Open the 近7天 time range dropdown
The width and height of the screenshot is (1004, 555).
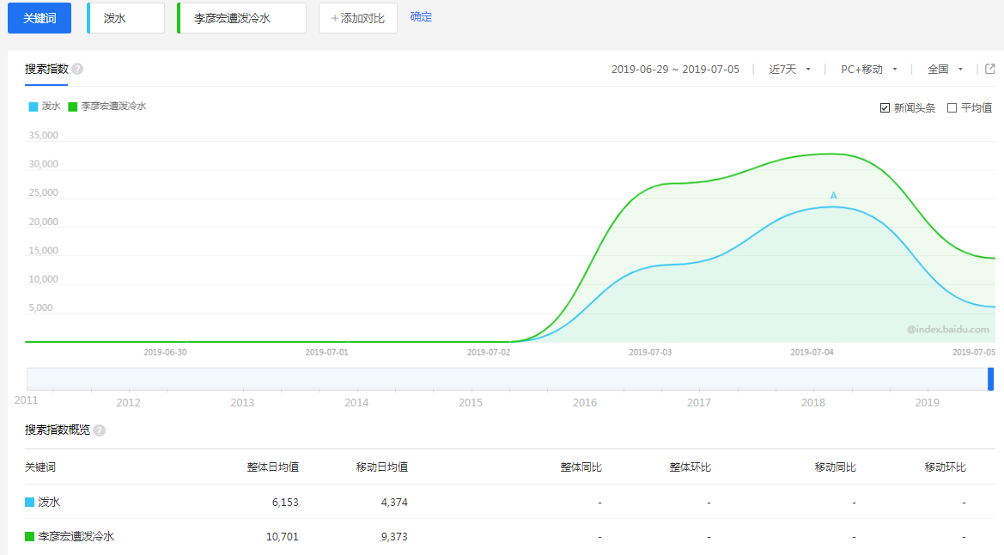[x=789, y=70]
